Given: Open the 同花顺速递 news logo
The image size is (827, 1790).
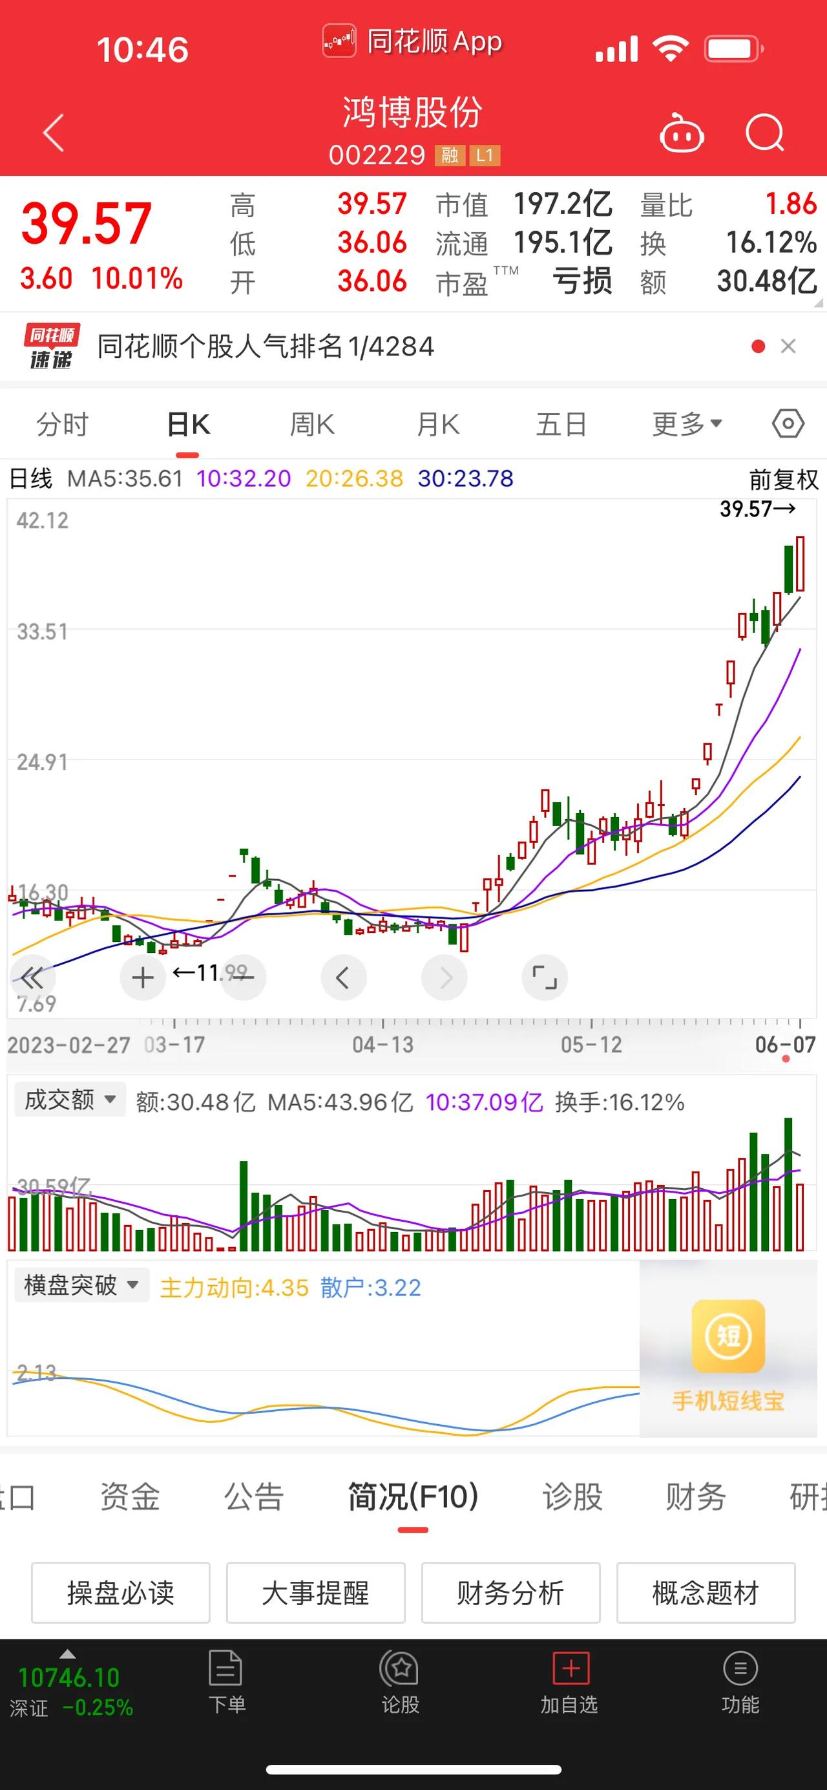Looking at the screenshot, I should coord(52,346).
